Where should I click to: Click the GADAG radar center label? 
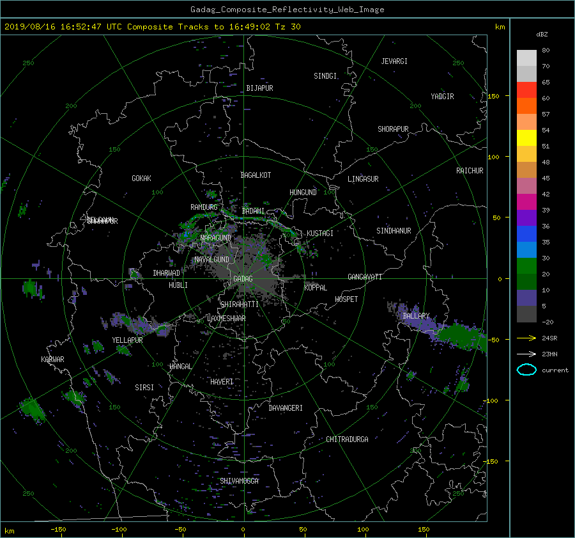tap(243, 279)
